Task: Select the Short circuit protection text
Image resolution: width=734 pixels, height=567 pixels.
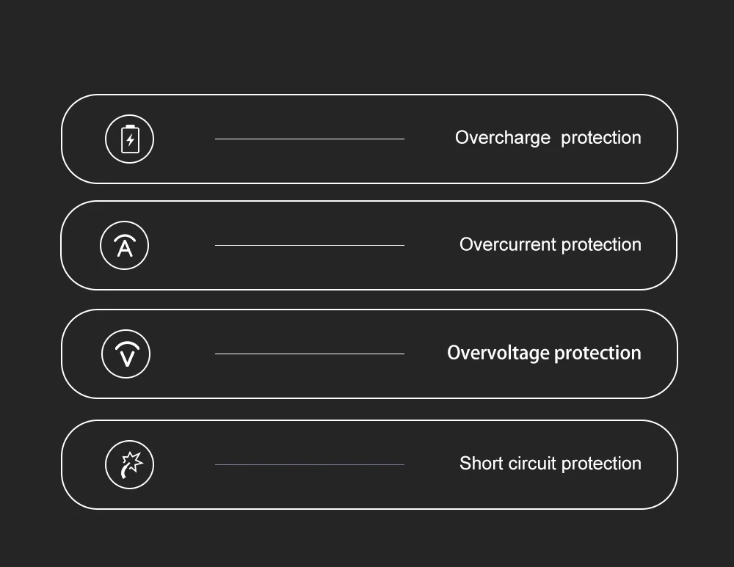Action: pyautogui.click(x=550, y=464)
